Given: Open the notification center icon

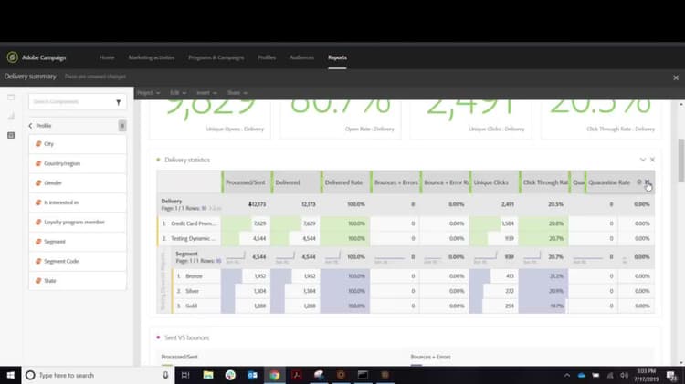Looking at the screenshot, I should point(672,375).
